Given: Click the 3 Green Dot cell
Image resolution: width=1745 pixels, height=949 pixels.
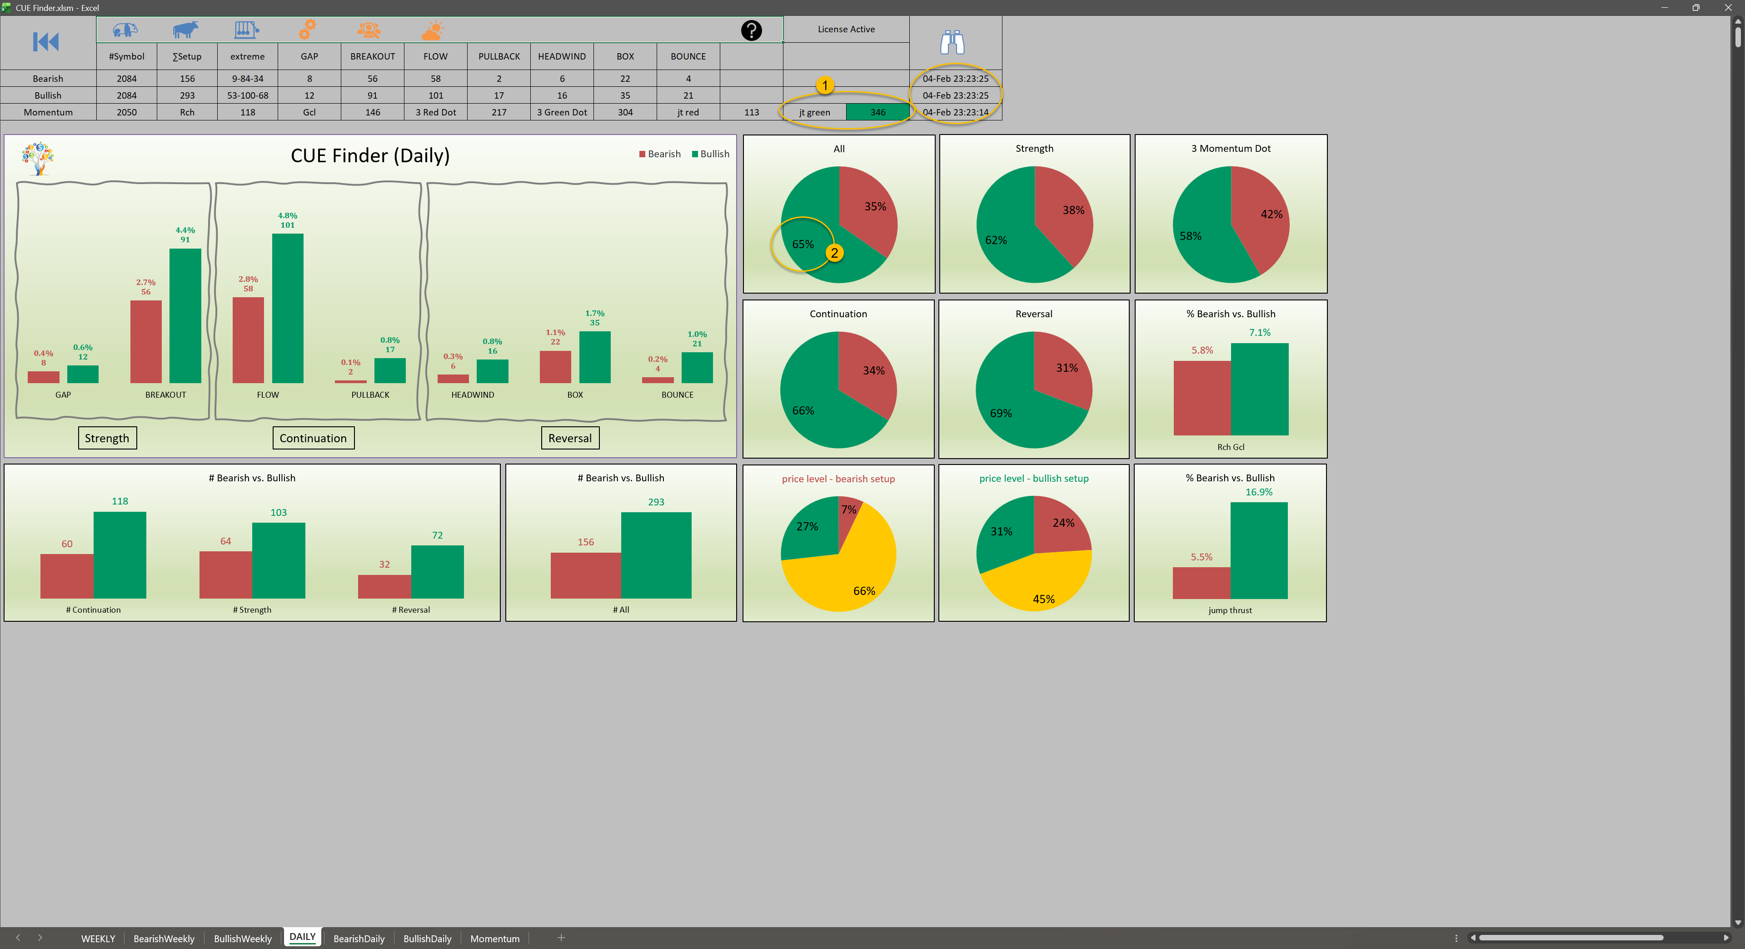Looking at the screenshot, I should pos(562,112).
